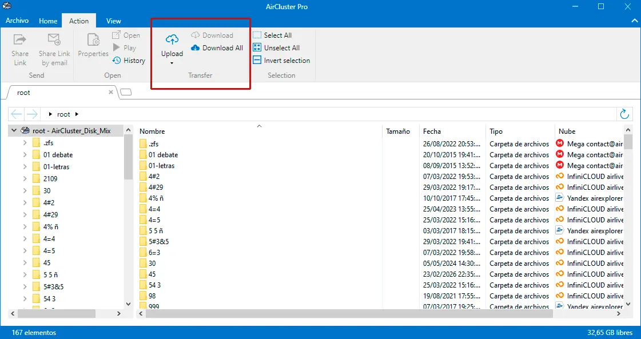Click Select All in Selection group

(272, 35)
